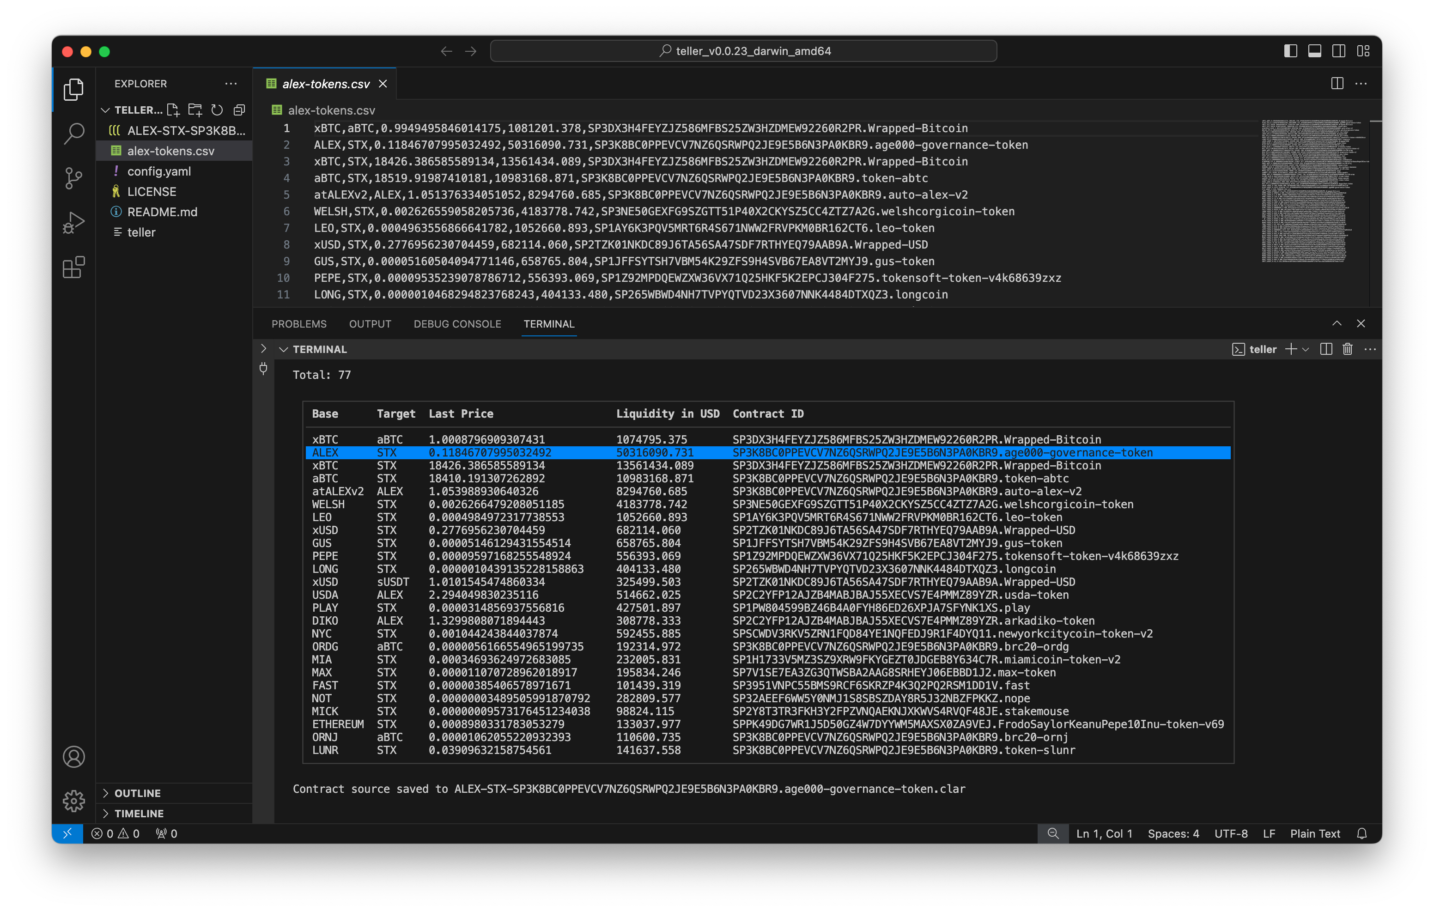This screenshot has height=912, width=1434.
Task: Open the Manage settings gear
Action: tap(74, 801)
